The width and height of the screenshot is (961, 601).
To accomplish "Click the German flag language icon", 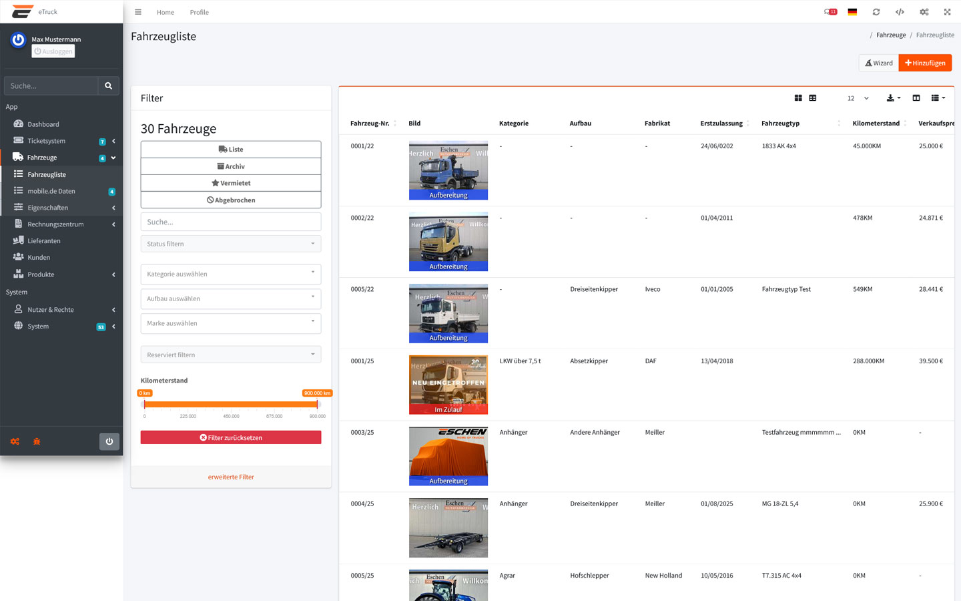I will tap(852, 12).
